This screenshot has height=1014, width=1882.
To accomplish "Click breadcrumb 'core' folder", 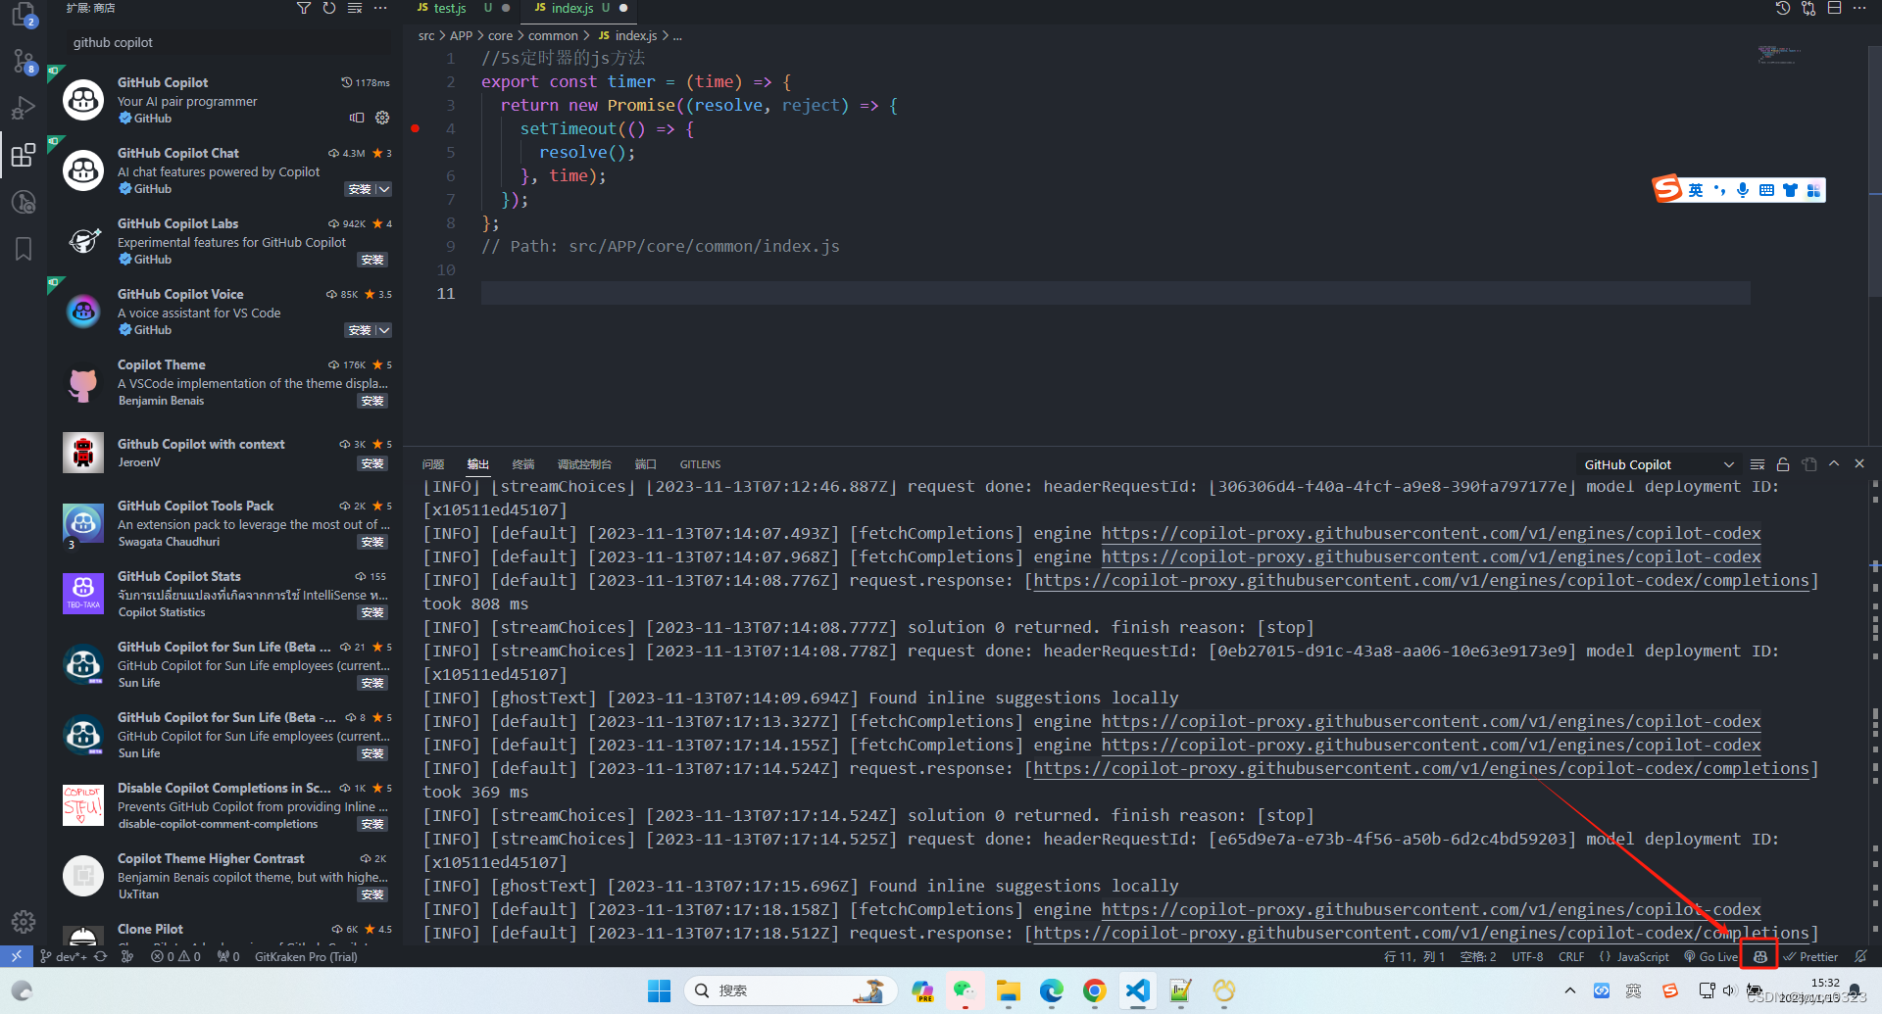I will point(501,35).
